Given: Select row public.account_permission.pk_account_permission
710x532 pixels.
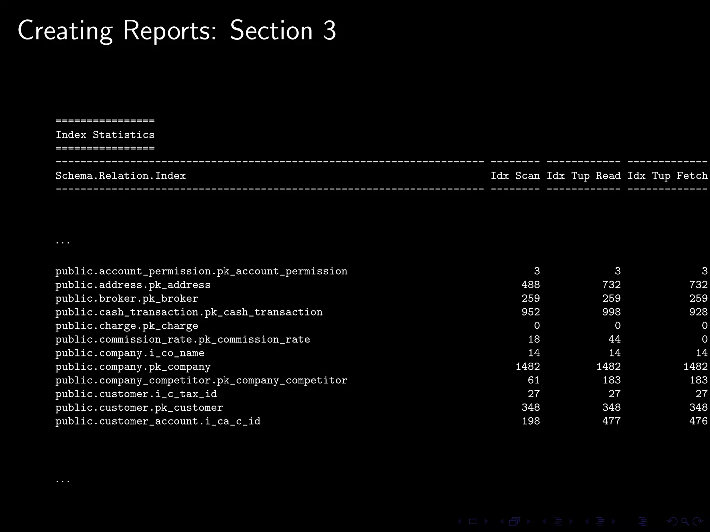Looking at the screenshot, I should pyautogui.click(x=381, y=271).
